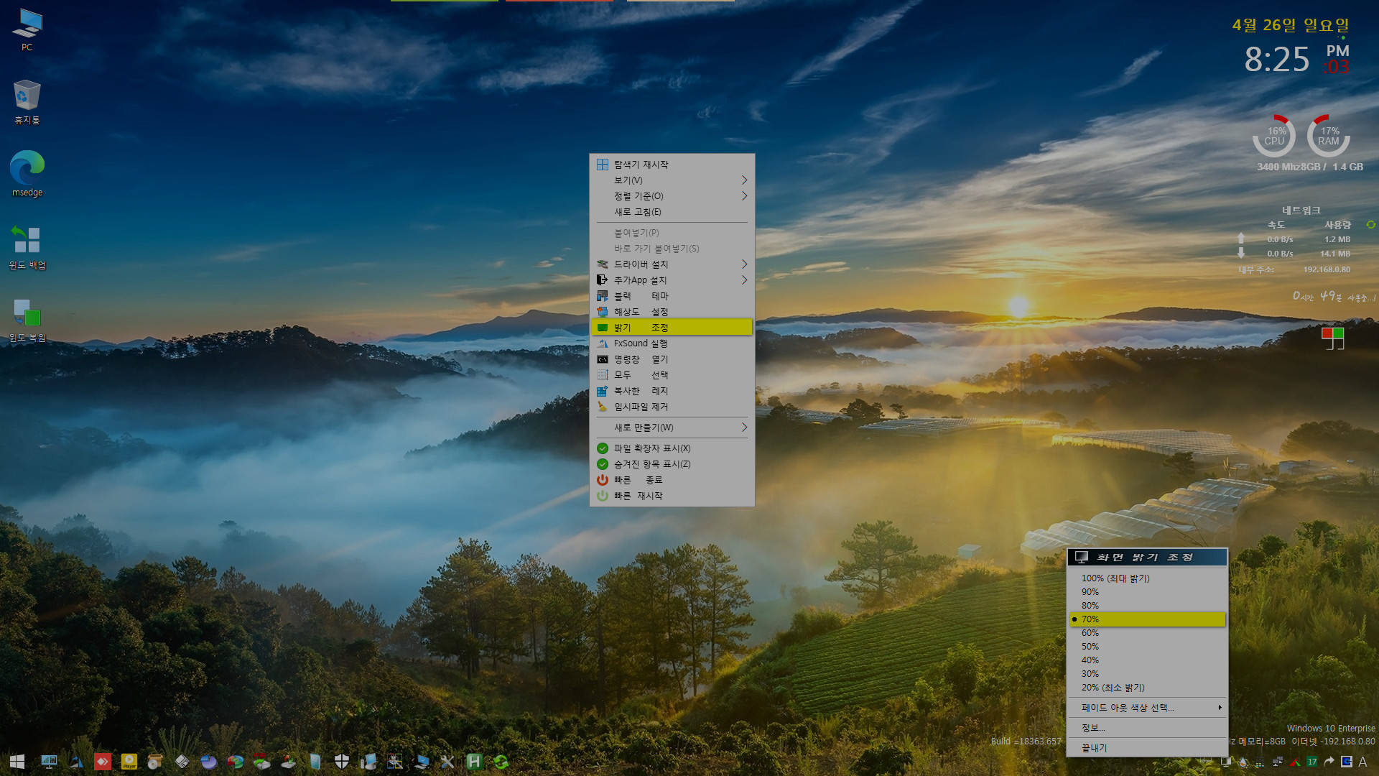Select the highlighted 70% brightness option
Viewport: 1379px width, 776px height.
click(x=1147, y=619)
